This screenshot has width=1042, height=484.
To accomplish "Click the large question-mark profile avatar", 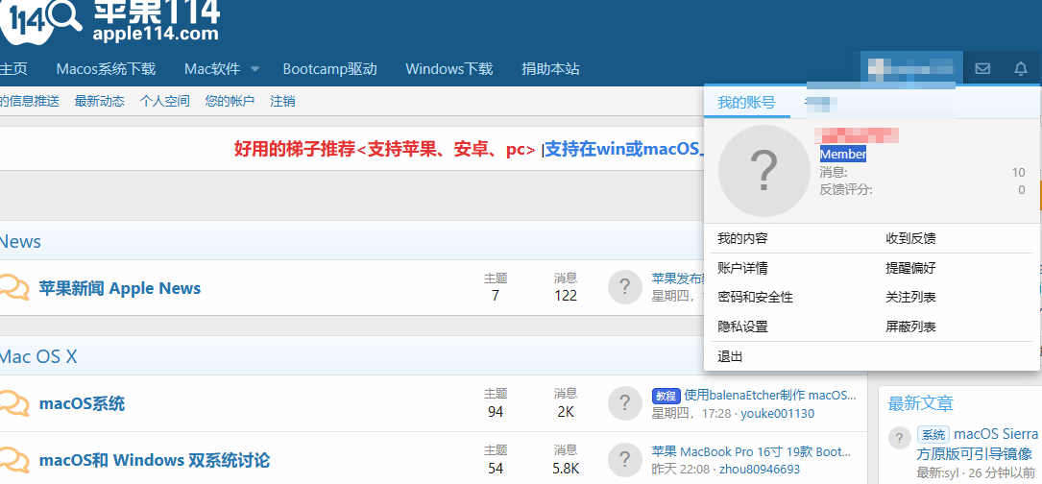I will tap(764, 171).
